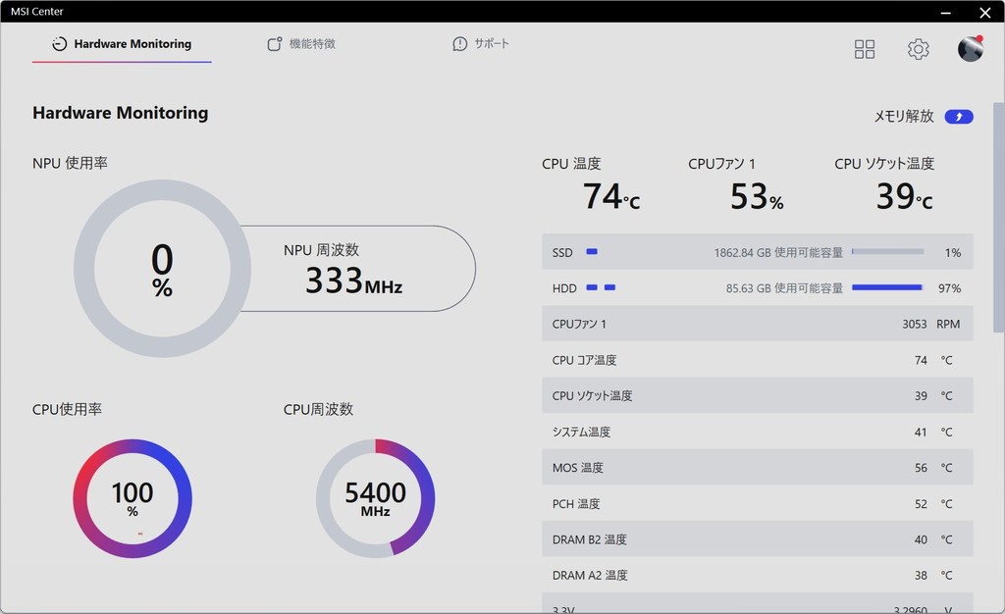Click the Hardware Monitoring gauge icon
The width and height of the screenshot is (1005, 614).
[60, 43]
